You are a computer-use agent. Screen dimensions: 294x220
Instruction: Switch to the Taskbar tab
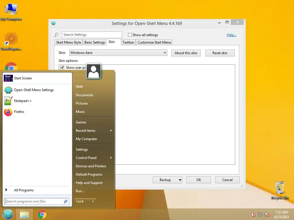coord(128,42)
